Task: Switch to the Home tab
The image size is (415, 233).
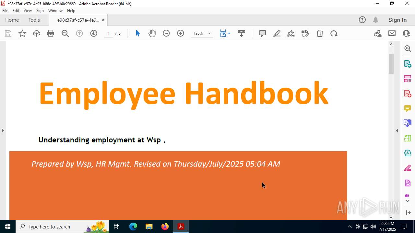Action: [12, 20]
